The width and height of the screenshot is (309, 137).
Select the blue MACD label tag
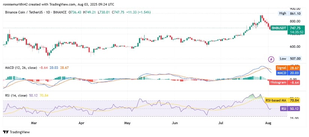[281, 73]
